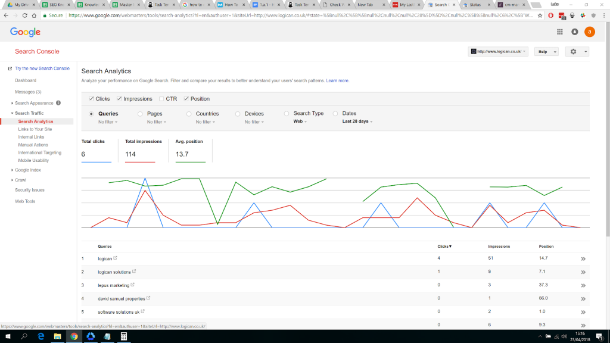The width and height of the screenshot is (610, 343).
Task: Click the Opera extension icon in toolbar
Action: (551, 15)
